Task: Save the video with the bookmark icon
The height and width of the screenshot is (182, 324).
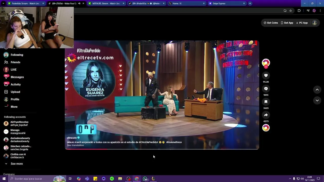Action: [266, 102]
